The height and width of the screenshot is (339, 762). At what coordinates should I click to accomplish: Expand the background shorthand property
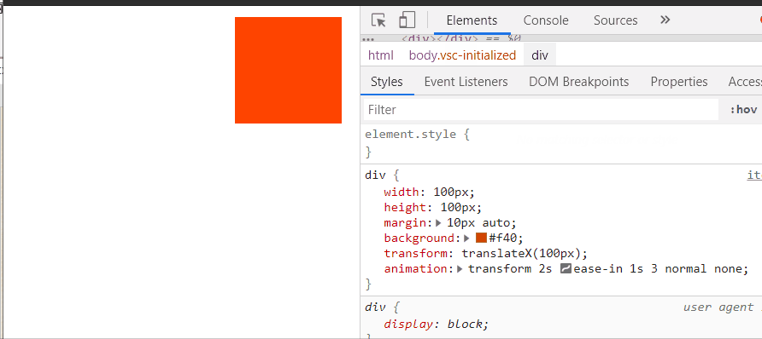click(467, 238)
